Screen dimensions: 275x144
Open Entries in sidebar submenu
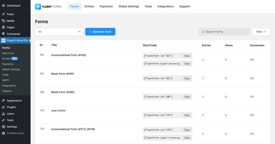point(6,59)
